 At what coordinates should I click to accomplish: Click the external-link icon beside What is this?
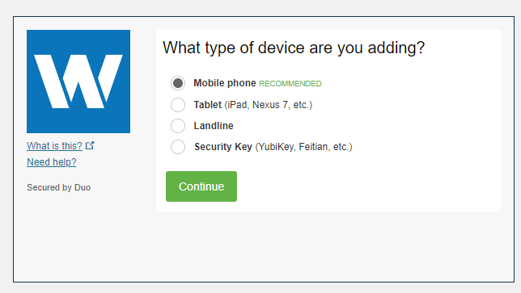tap(90, 145)
